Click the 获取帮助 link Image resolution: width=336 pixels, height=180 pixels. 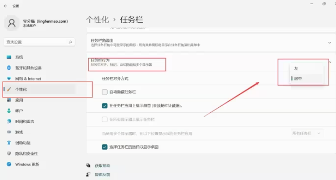tap(103, 165)
